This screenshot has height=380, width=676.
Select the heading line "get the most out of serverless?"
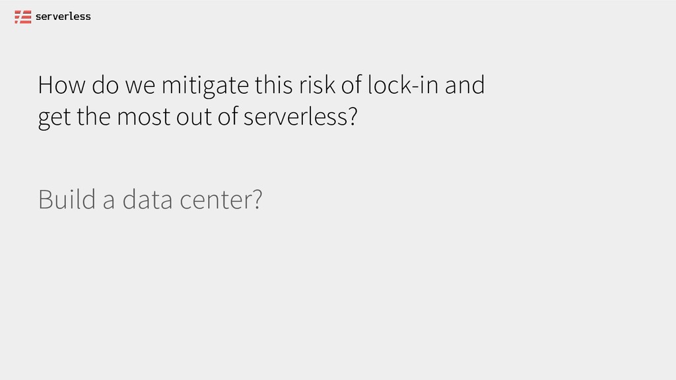pyautogui.click(x=197, y=117)
